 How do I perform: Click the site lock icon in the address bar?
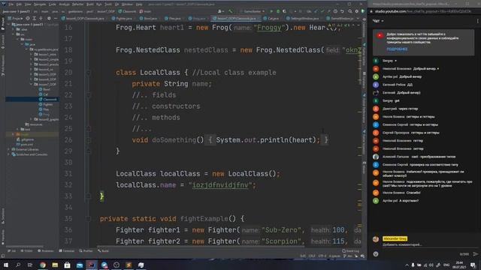coord(371,11)
